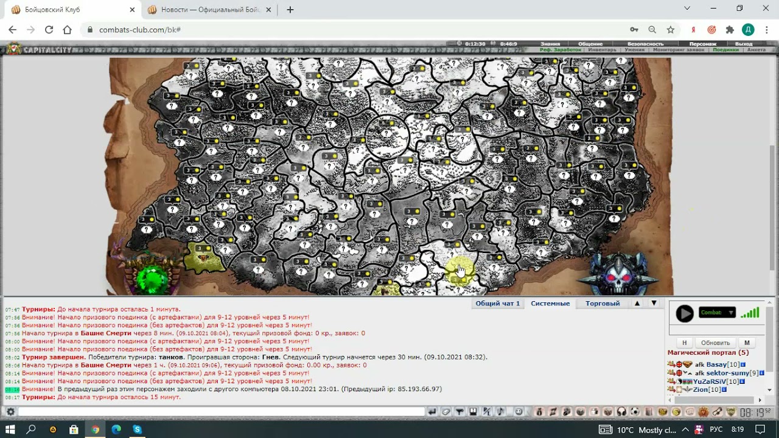Click the Н button above player list
Viewport: 779px width, 438px height.
(x=684, y=342)
